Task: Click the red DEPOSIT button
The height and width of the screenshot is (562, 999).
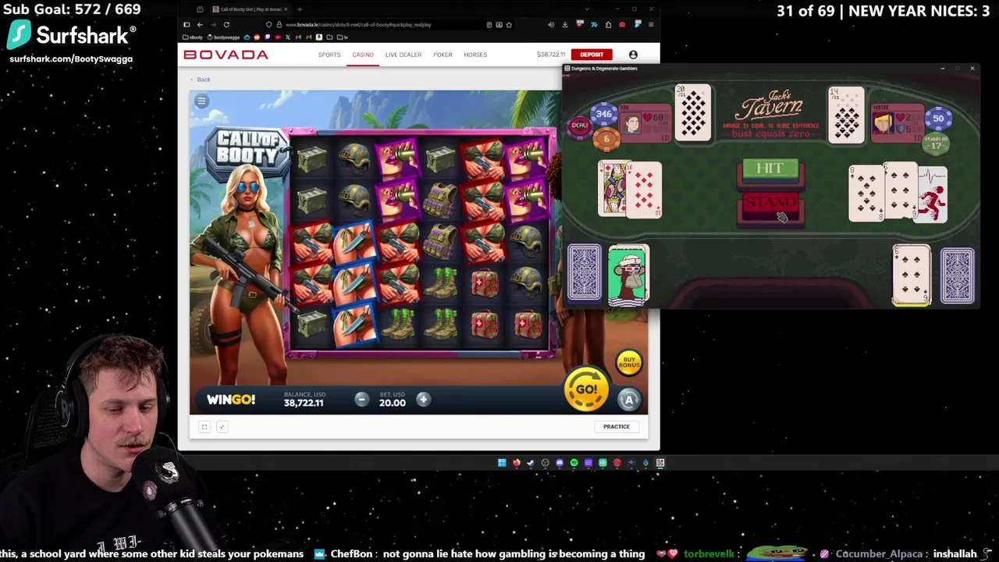Action: pyautogui.click(x=592, y=55)
